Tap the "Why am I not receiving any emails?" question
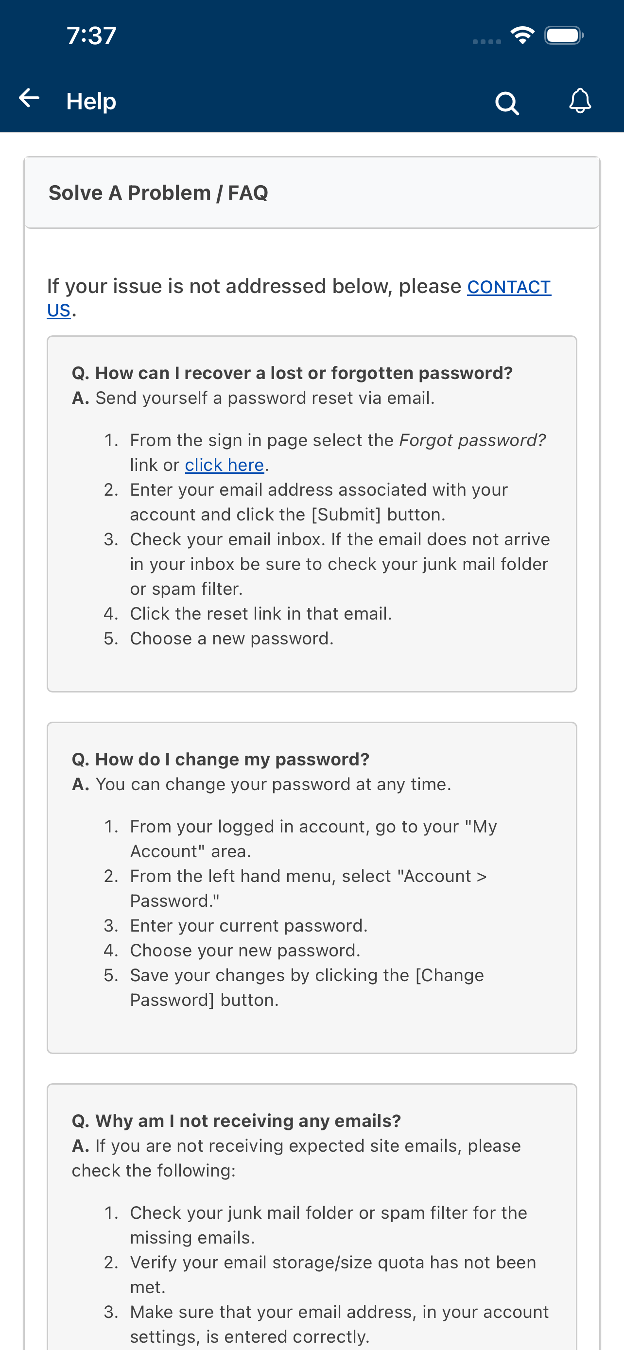Image resolution: width=624 pixels, height=1350 pixels. point(236,1121)
